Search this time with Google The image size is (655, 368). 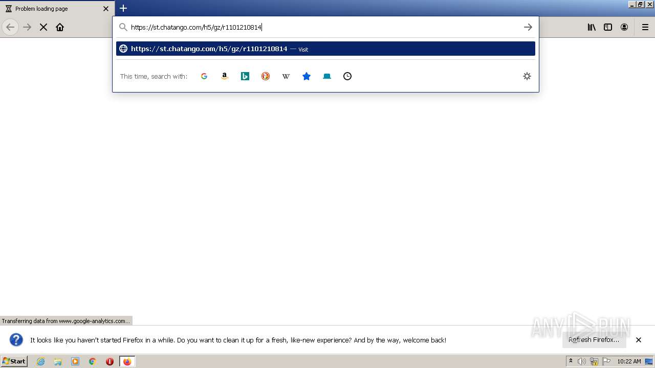tap(204, 76)
